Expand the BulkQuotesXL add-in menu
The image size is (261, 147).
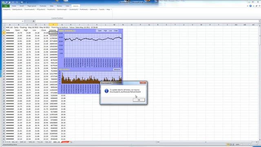point(18,9)
